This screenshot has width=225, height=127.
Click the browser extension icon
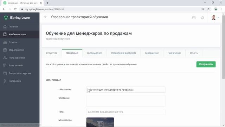point(216,9)
